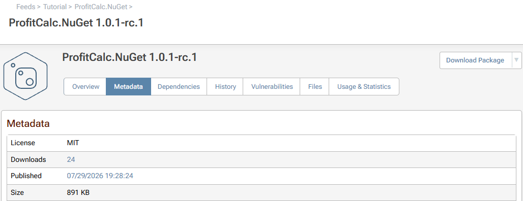Open the Download Package dropdown arrow
Viewport: 523px width, 201px height.
click(x=517, y=60)
